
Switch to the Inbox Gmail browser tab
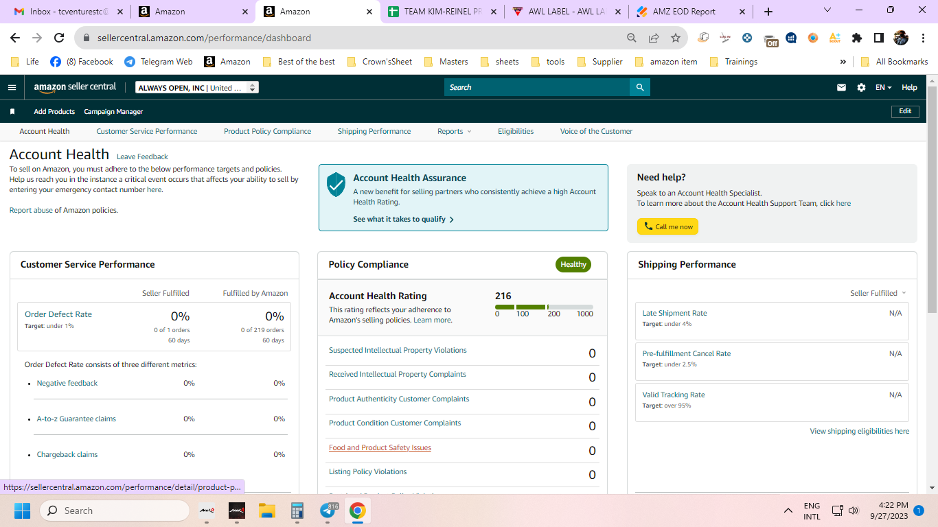69,12
